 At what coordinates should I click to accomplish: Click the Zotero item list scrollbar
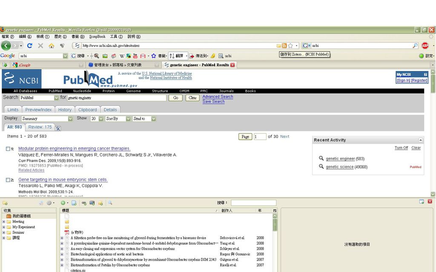tap(275, 243)
